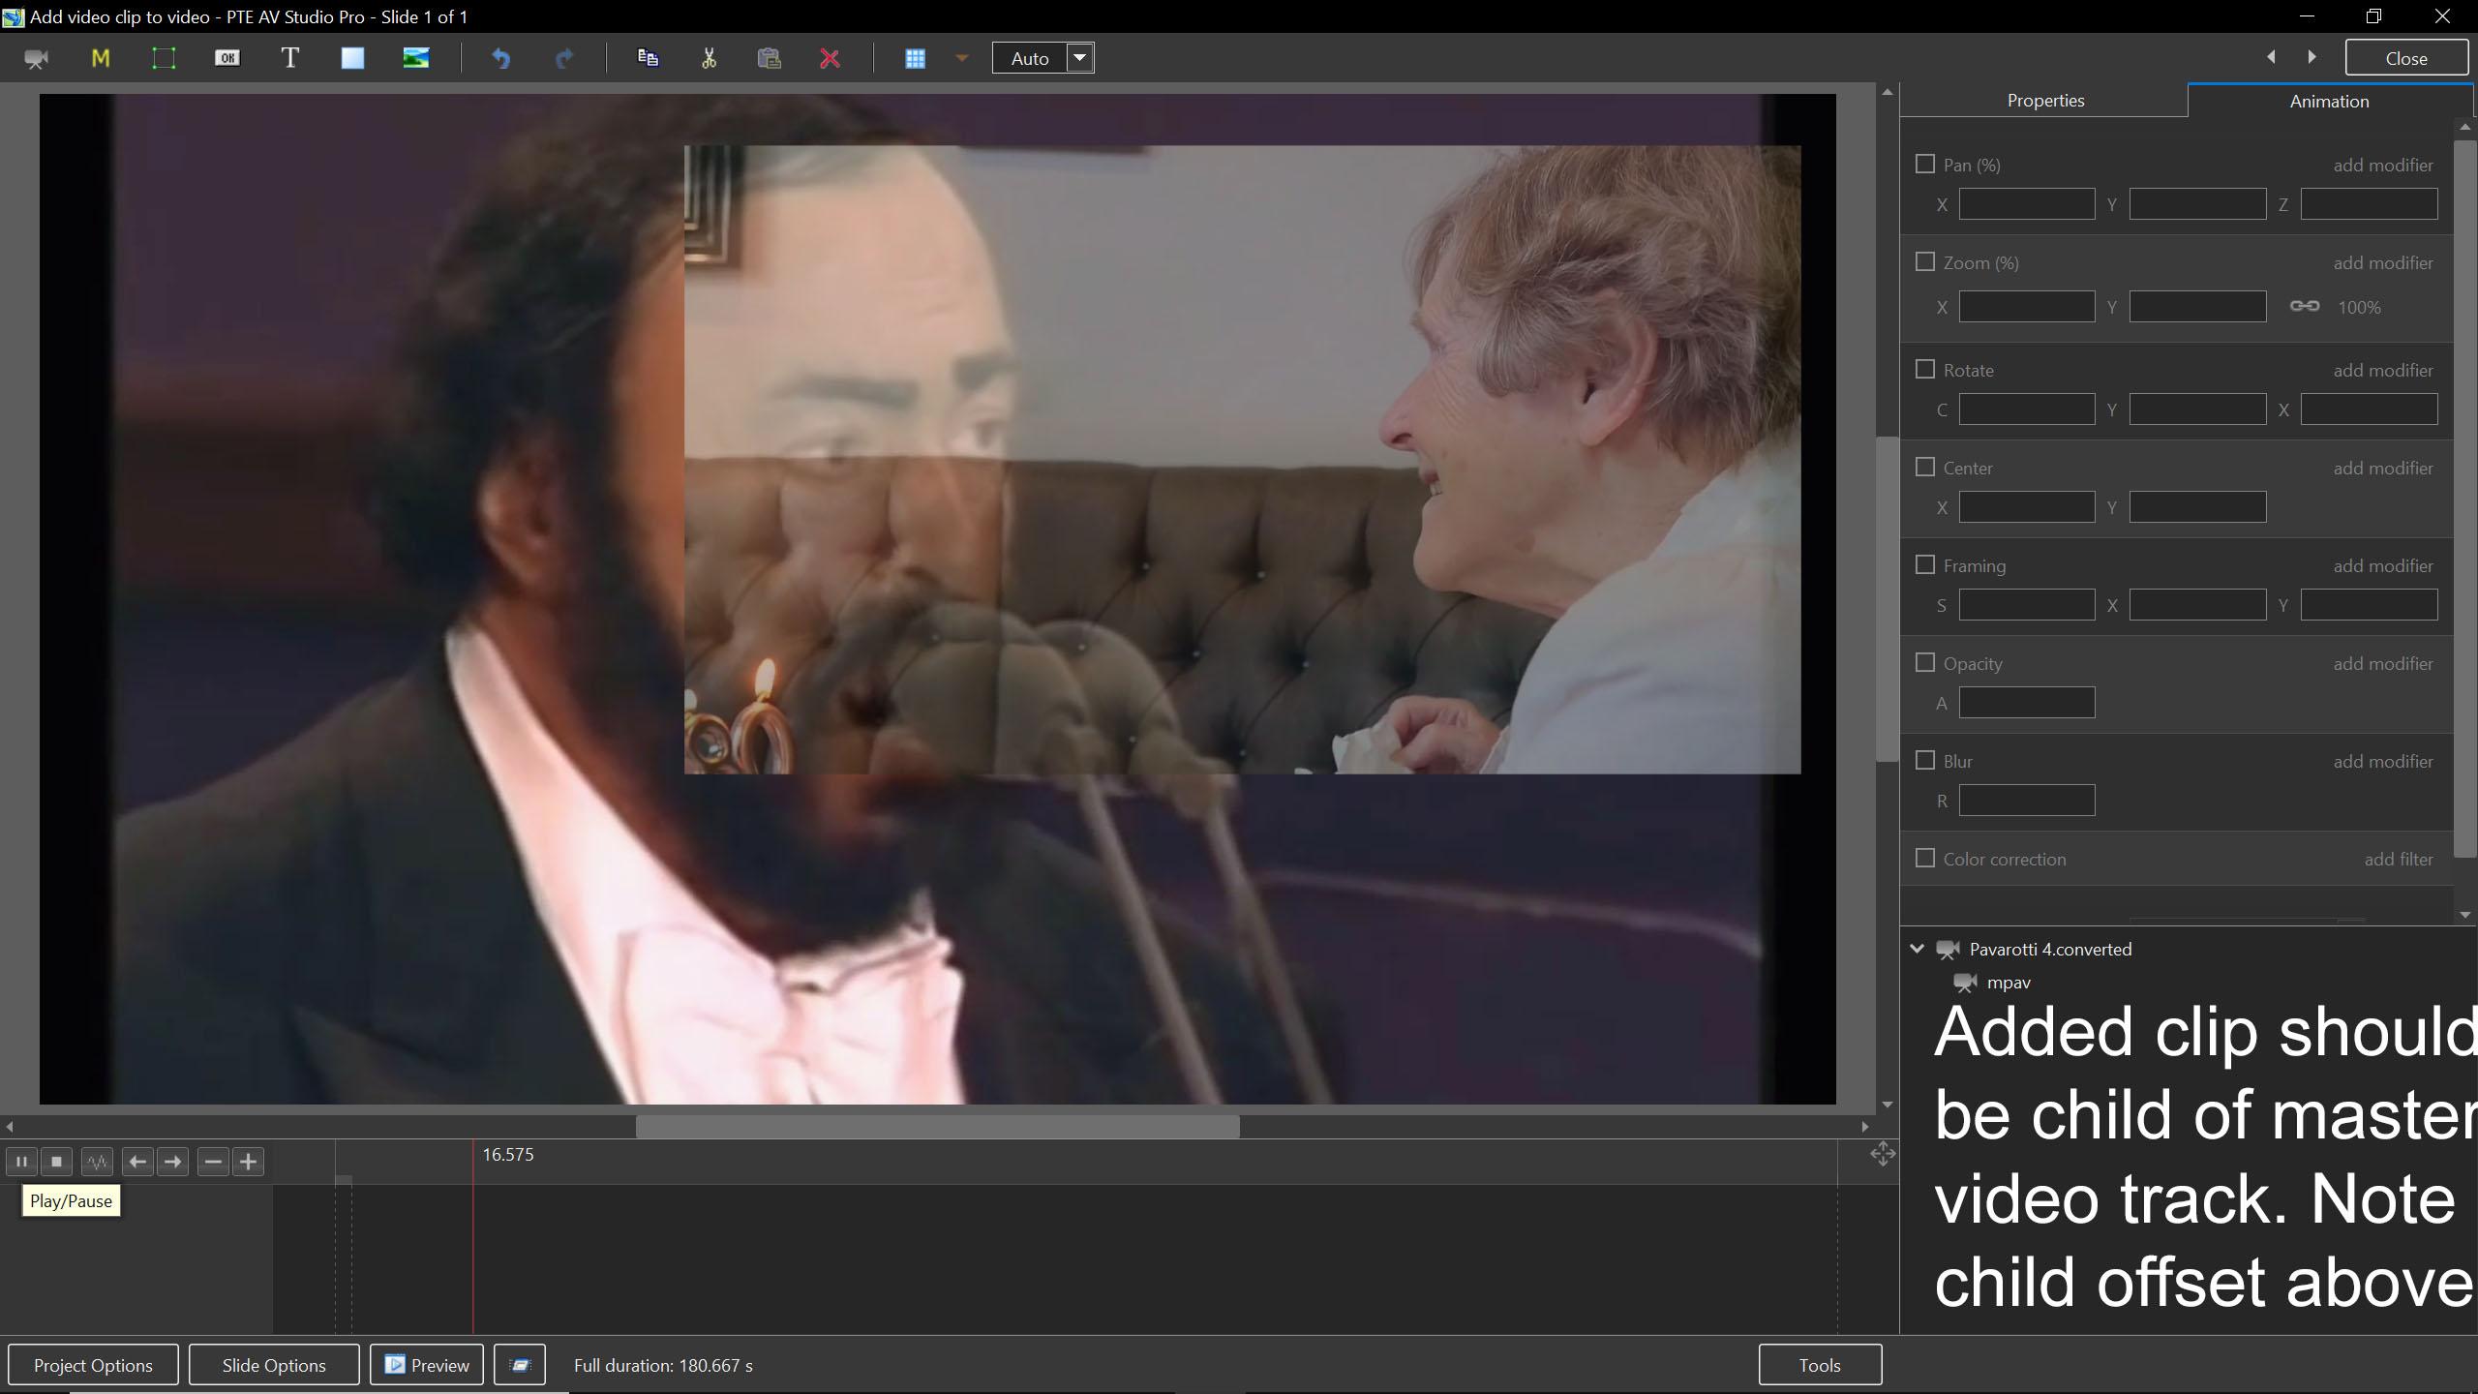Add modifier to Zoom

[2382, 263]
